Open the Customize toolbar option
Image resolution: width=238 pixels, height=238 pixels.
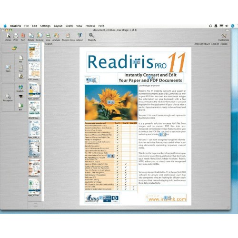click(x=224, y=37)
